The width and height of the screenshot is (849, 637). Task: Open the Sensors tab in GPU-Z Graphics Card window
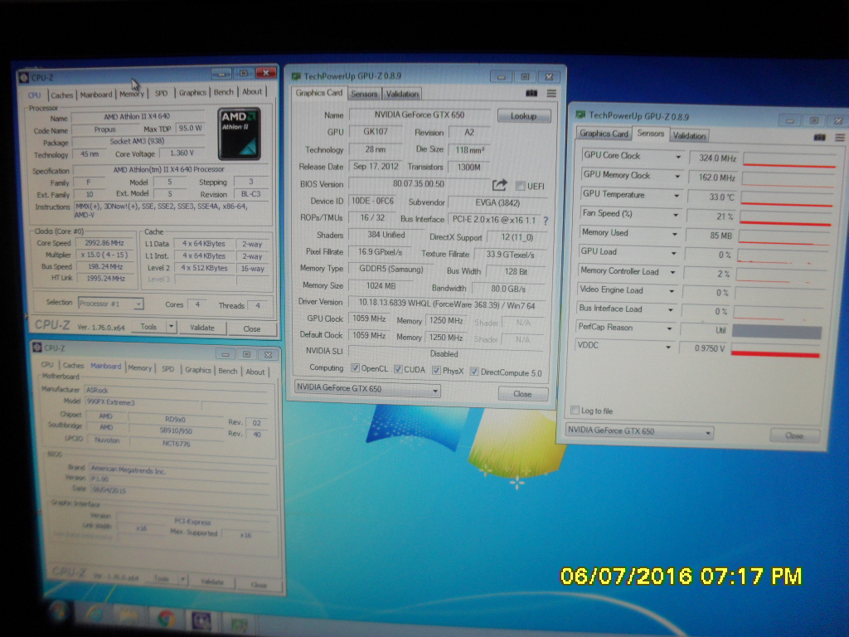[364, 94]
